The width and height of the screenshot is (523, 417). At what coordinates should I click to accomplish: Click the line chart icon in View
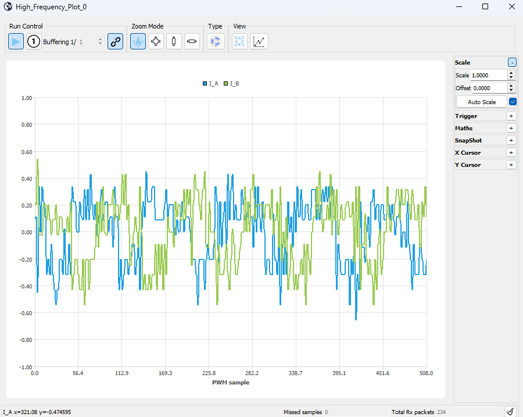259,42
